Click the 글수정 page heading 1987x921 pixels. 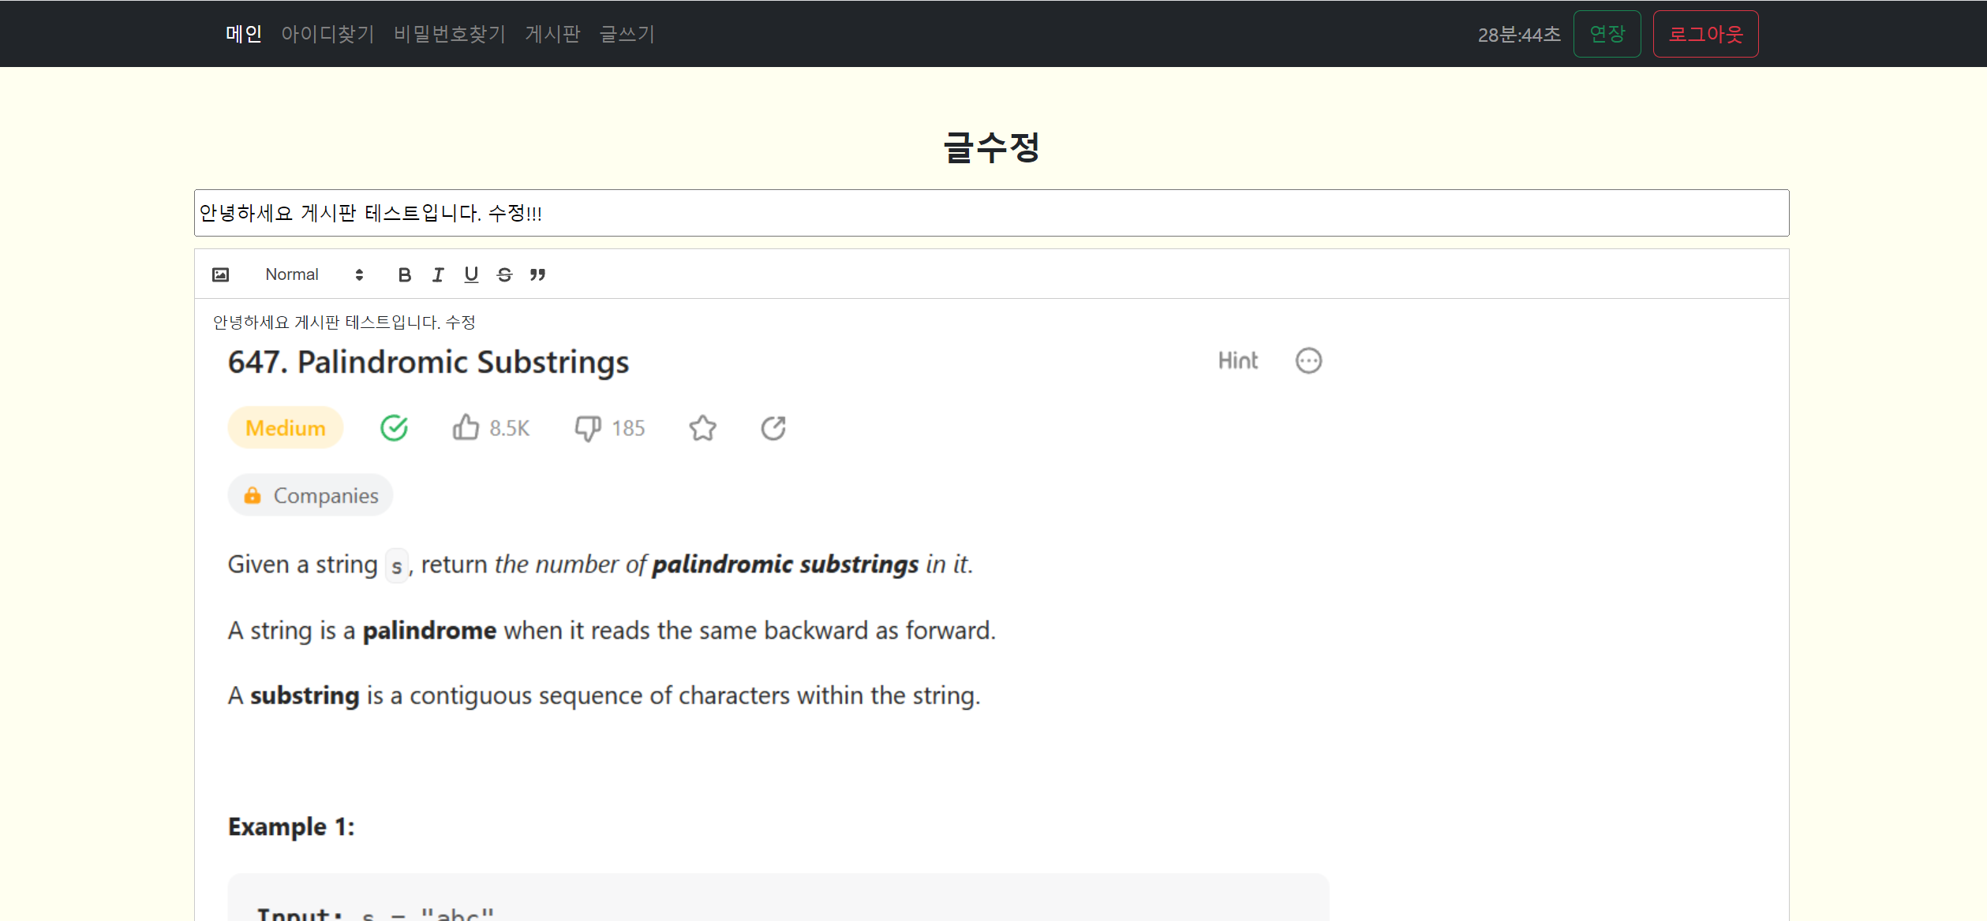pyautogui.click(x=992, y=147)
